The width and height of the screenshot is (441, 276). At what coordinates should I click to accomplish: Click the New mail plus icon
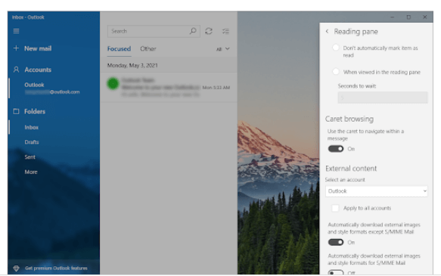point(16,48)
